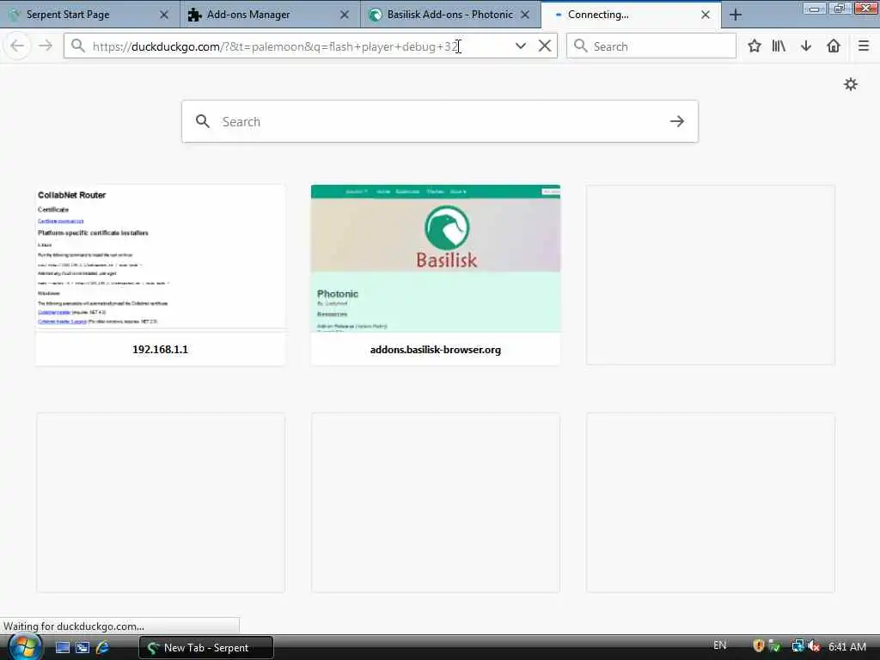
Task: Switch to the Basilisk Add-ons - Photonic tab
Action: (x=450, y=15)
